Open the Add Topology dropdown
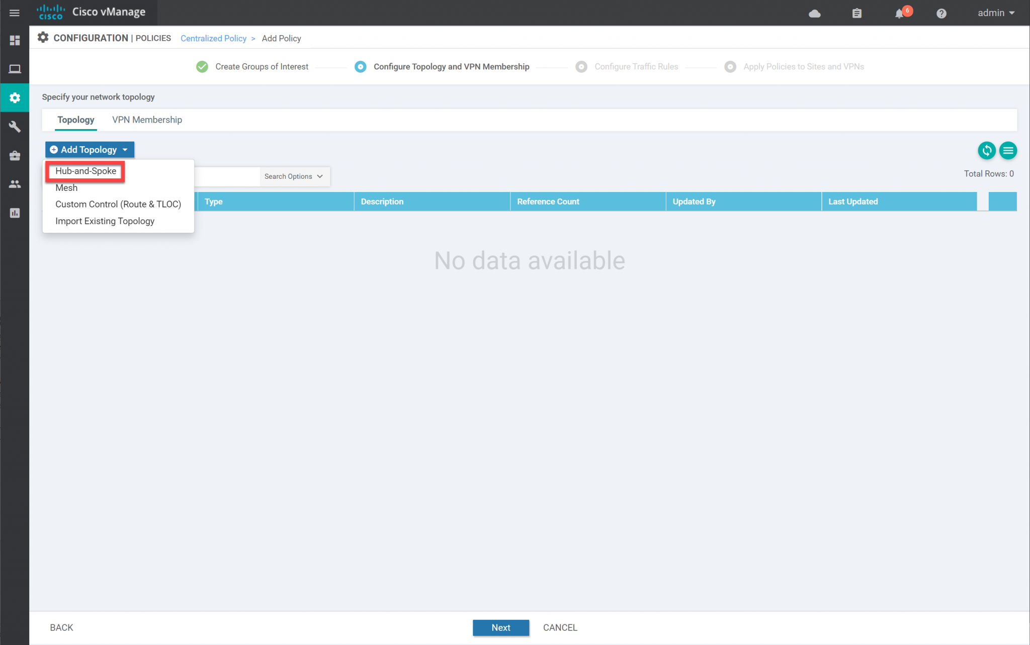The width and height of the screenshot is (1030, 645). pos(89,149)
